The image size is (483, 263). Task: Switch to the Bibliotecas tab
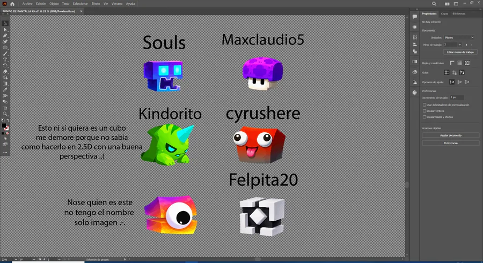459,14
